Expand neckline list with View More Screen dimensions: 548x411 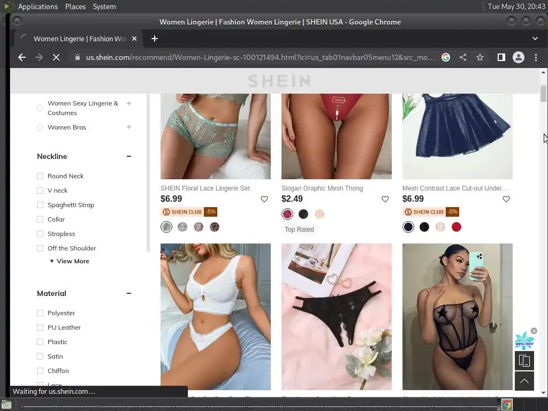[x=70, y=261]
